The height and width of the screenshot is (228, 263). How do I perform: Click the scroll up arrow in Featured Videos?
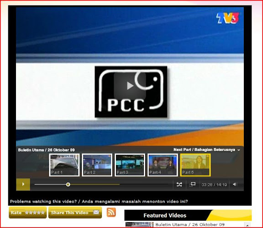pos(247,225)
